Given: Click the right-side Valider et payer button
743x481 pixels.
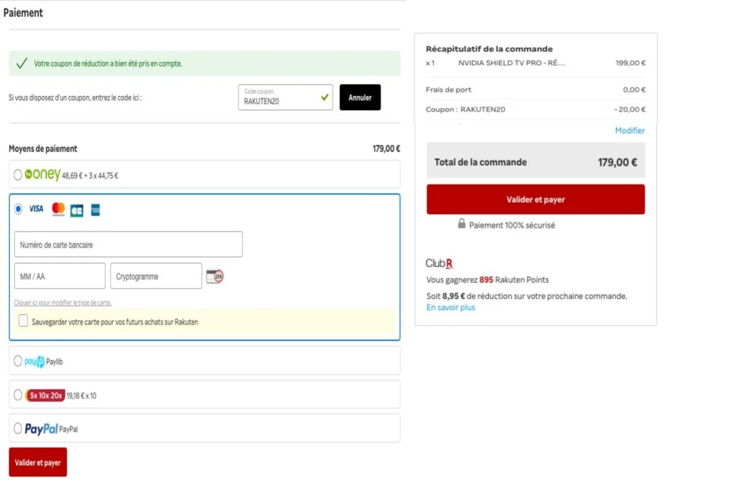Looking at the screenshot, I should click(536, 199).
